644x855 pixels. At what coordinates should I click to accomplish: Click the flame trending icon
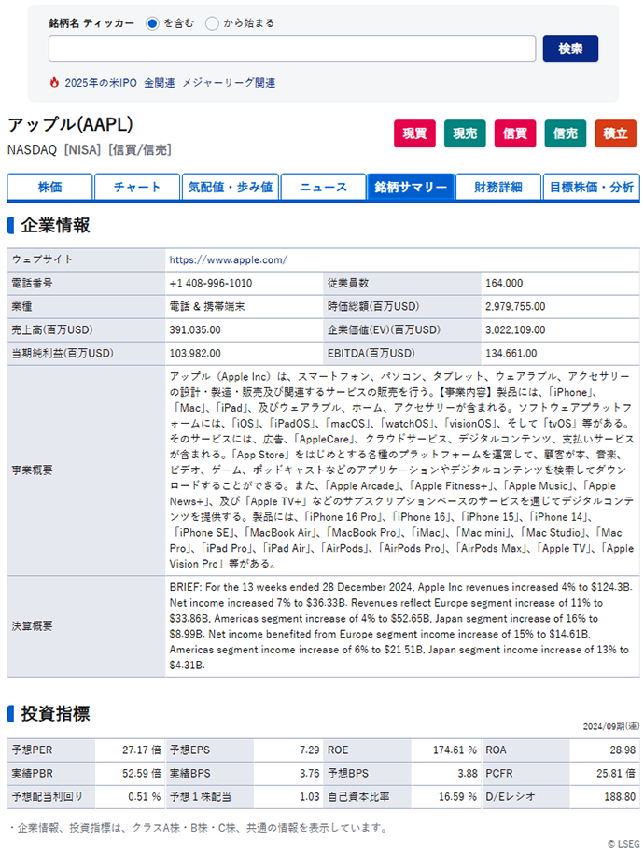(x=54, y=82)
